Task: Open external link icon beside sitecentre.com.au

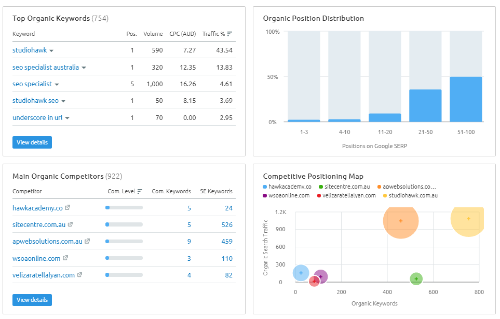Action: pyautogui.click(x=70, y=224)
